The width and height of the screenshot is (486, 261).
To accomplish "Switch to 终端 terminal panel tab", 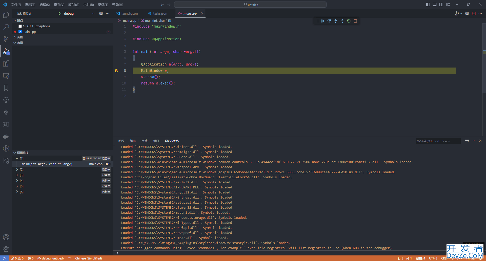I will [x=145, y=141].
